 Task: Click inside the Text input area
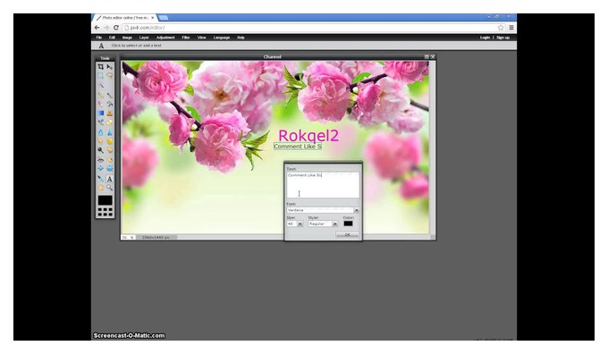323,185
